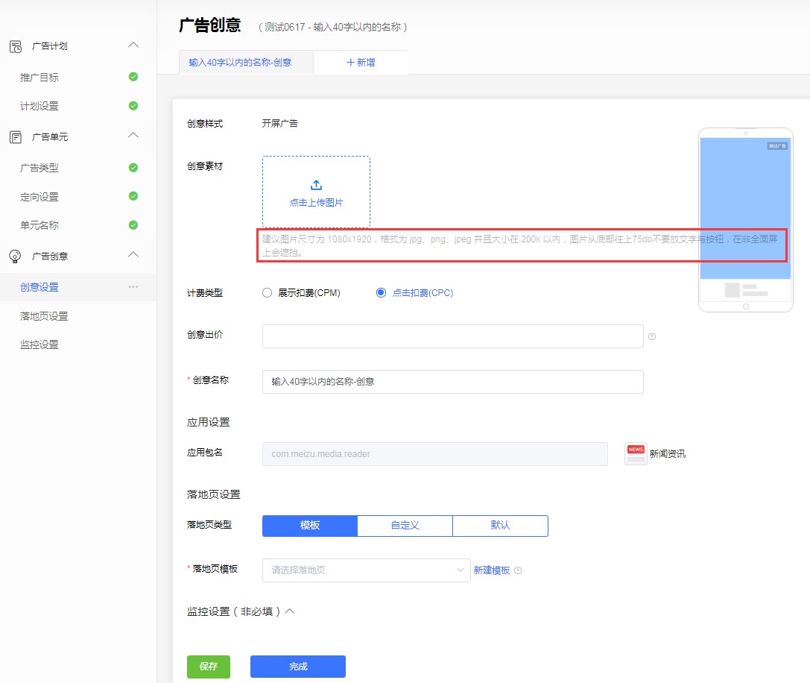Collapse the 监控设置（非必填）section
Viewport: 810px width, 683px height.
(291, 611)
